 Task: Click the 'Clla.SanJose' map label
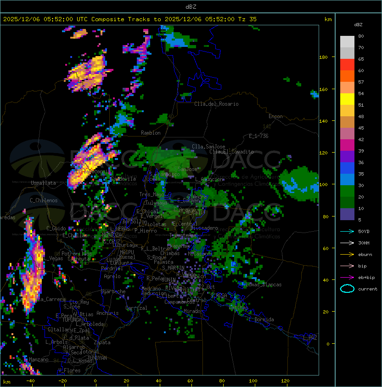(x=208, y=147)
